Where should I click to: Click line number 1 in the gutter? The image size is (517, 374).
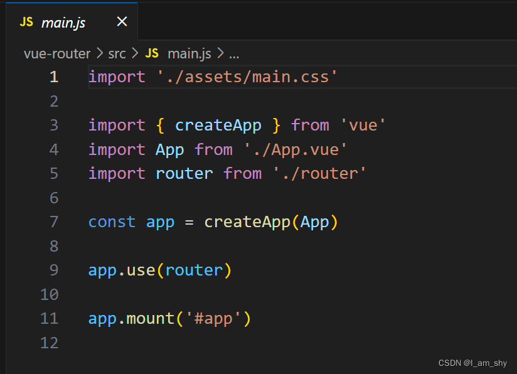pos(54,77)
